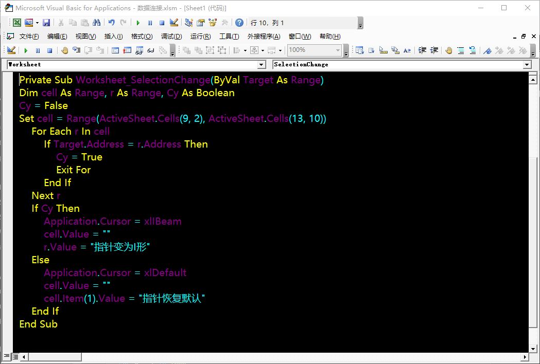Viewport: 540px width, 364px height.
Task: Open the 插入(I) menu
Action: click(114, 37)
